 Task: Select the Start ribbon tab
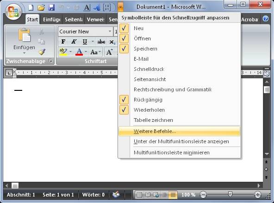32,19
